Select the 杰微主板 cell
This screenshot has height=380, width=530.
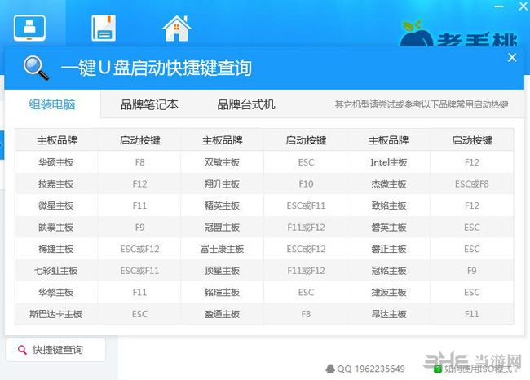pyautogui.click(x=389, y=184)
